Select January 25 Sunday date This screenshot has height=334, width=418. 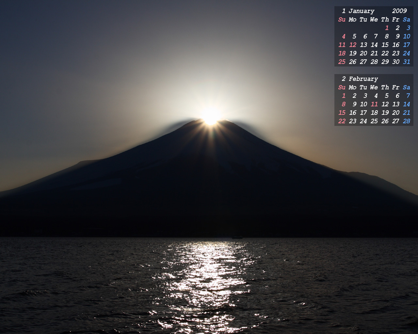342,62
